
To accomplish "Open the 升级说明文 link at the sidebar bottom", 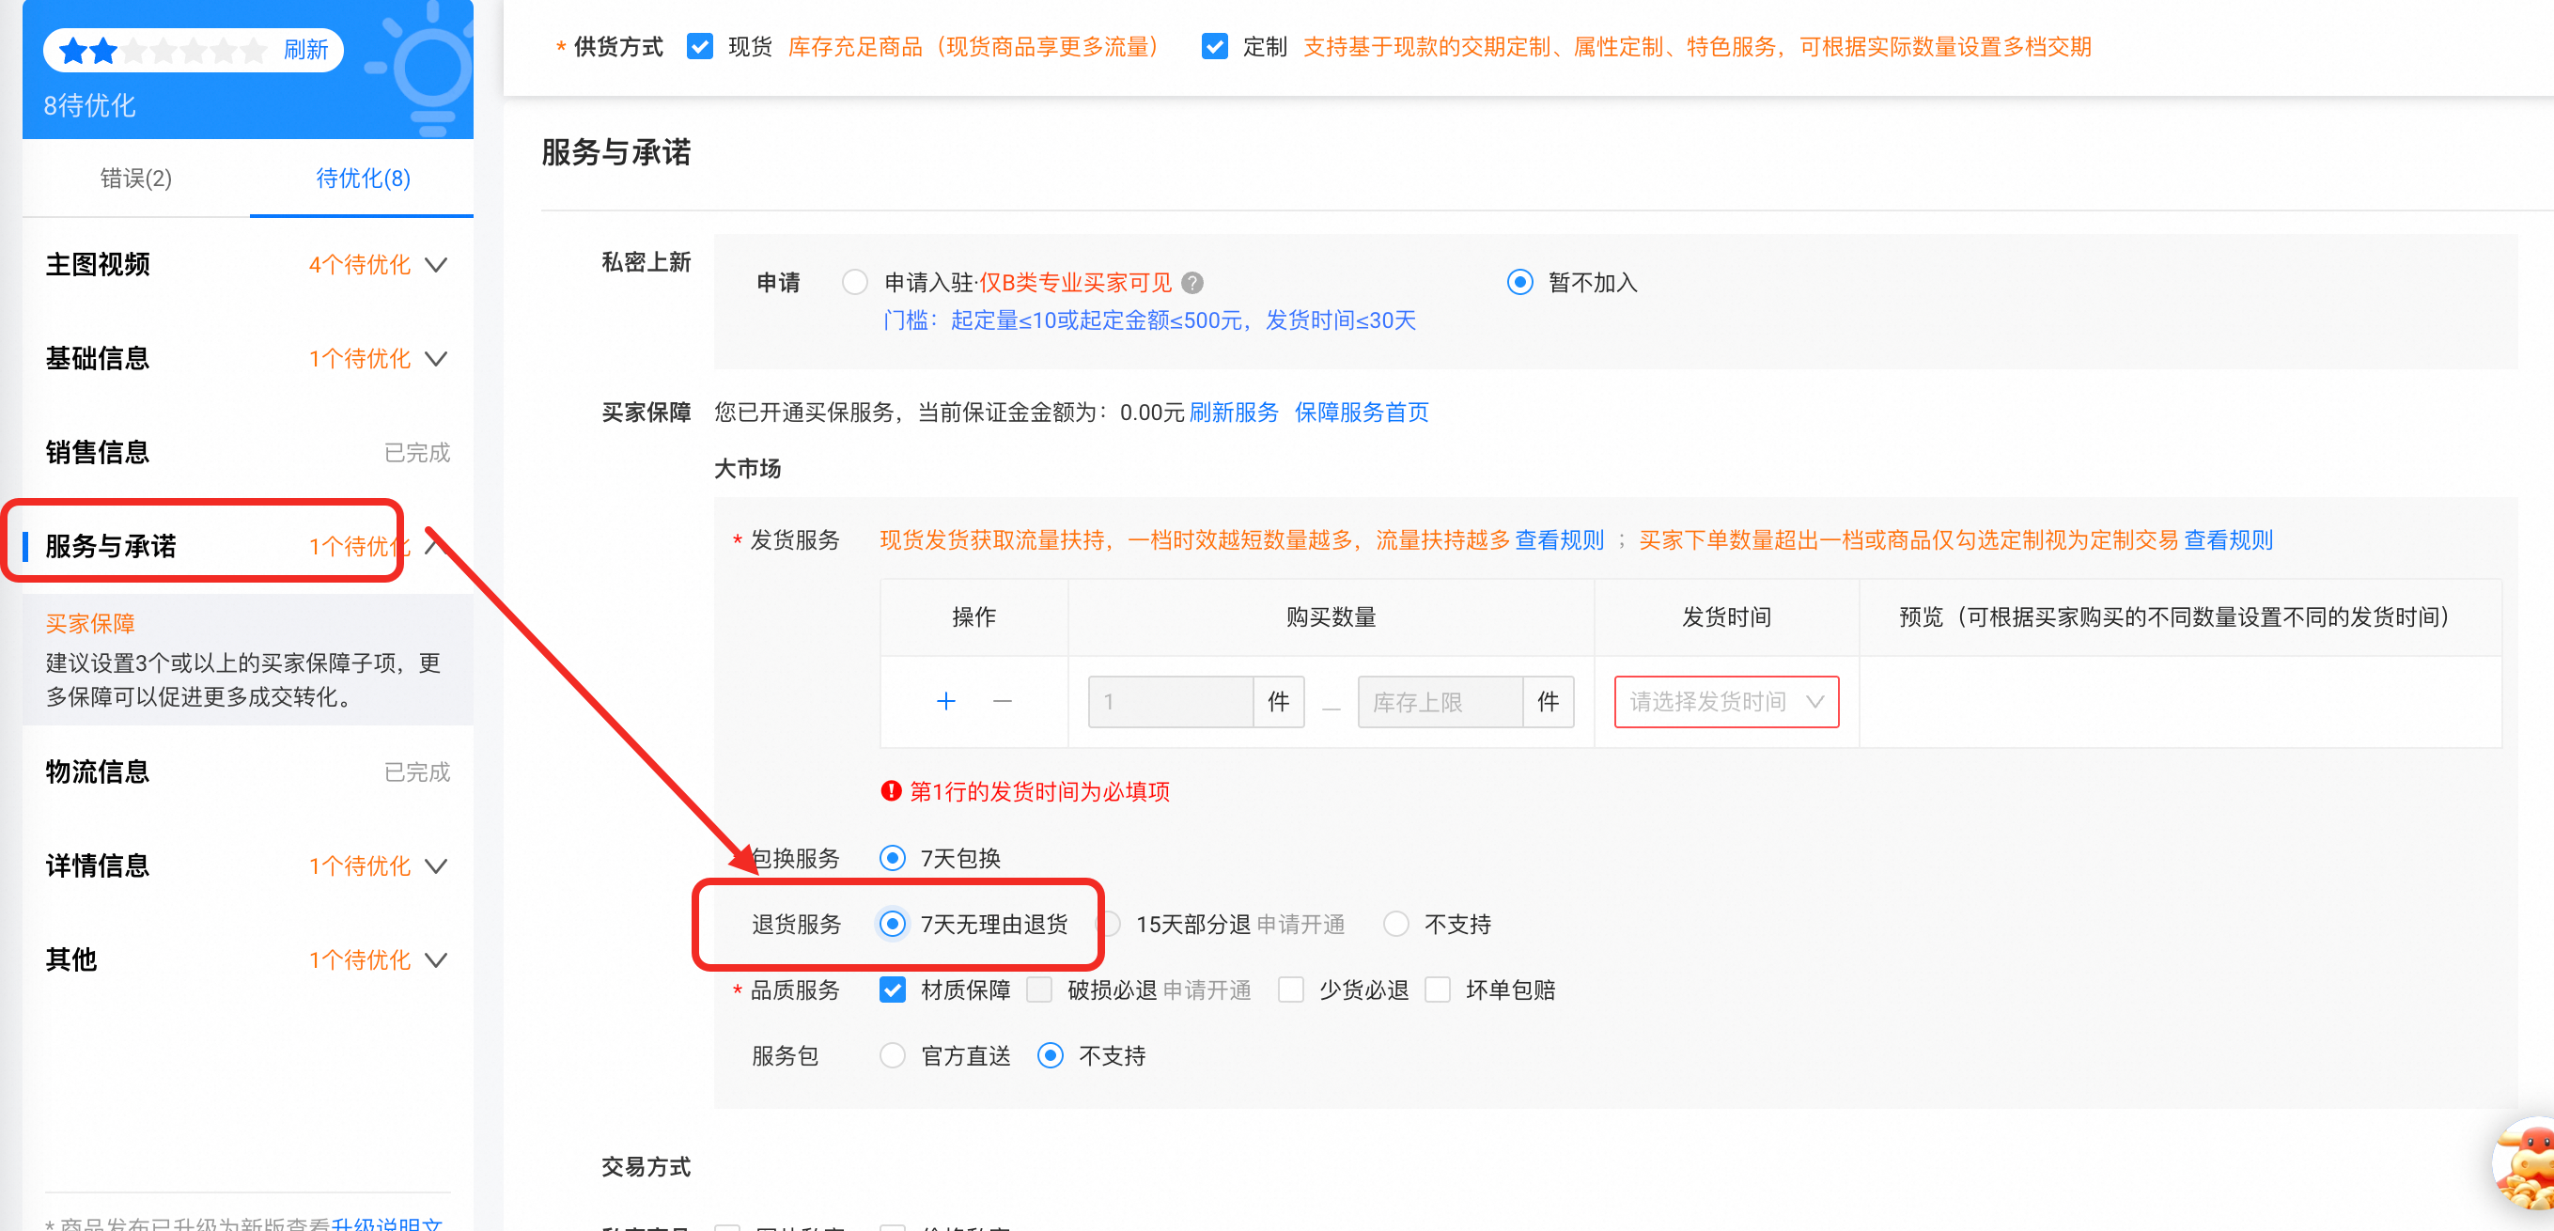I will [x=386, y=1223].
